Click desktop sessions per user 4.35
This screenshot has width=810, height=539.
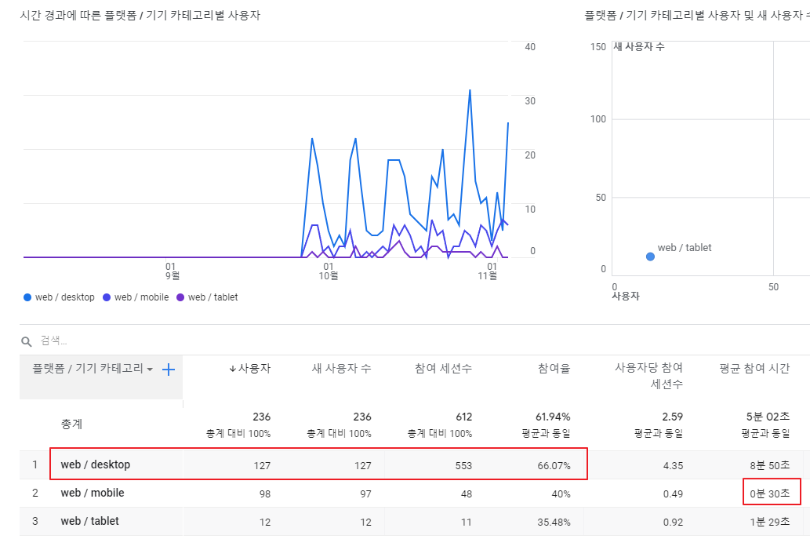(x=673, y=465)
